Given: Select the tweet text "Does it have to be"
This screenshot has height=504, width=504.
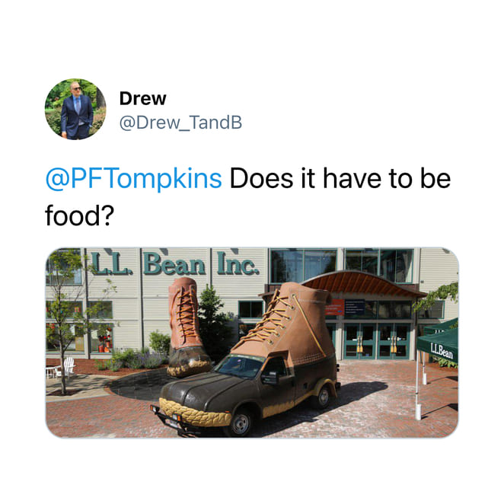Looking at the screenshot, I should click(x=340, y=178).
